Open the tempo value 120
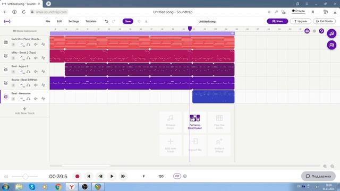The height and width of the screenshot is (191, 340). (x=161, y=176)
